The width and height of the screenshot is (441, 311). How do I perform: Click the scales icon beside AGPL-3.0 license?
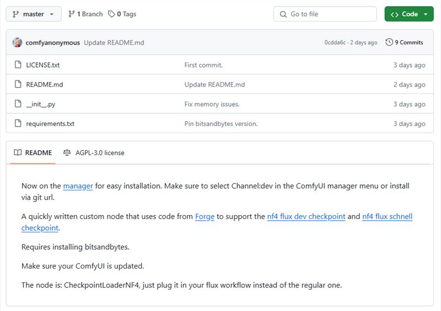point(67,152)
